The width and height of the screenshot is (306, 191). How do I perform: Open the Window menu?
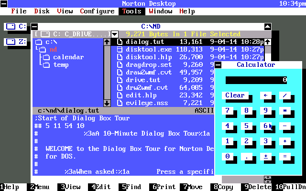pos(161,11)
